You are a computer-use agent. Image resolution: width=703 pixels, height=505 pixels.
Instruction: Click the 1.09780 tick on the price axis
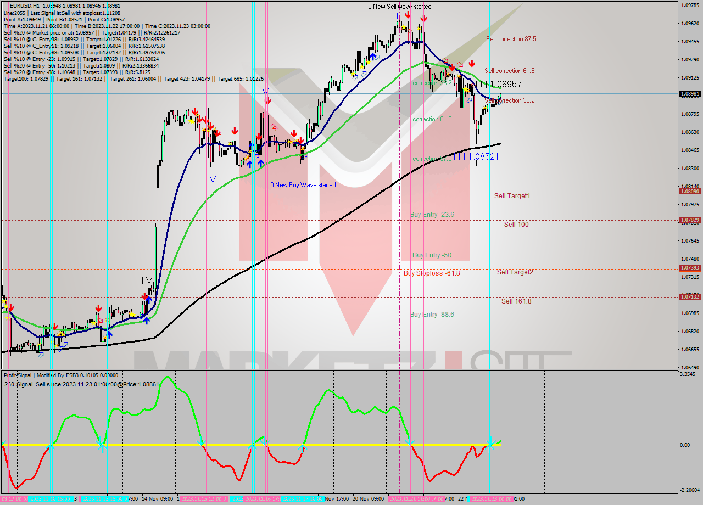690,5
